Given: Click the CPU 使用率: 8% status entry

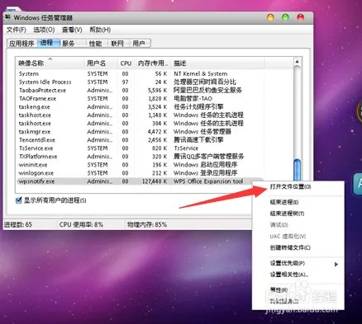Looking at the screenshot, I should click(81, 224).
